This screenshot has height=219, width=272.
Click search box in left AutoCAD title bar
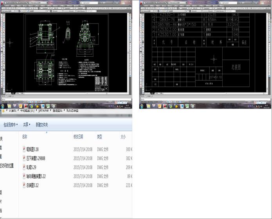tap(89, 3)
